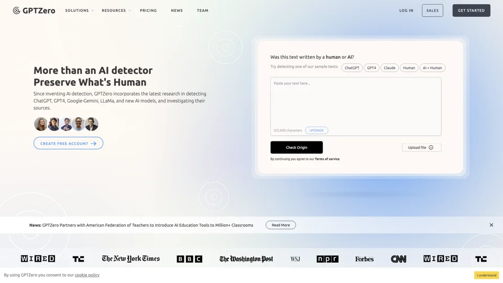Click the New York Times logo

pyautogui.click(x=130, y=259)
